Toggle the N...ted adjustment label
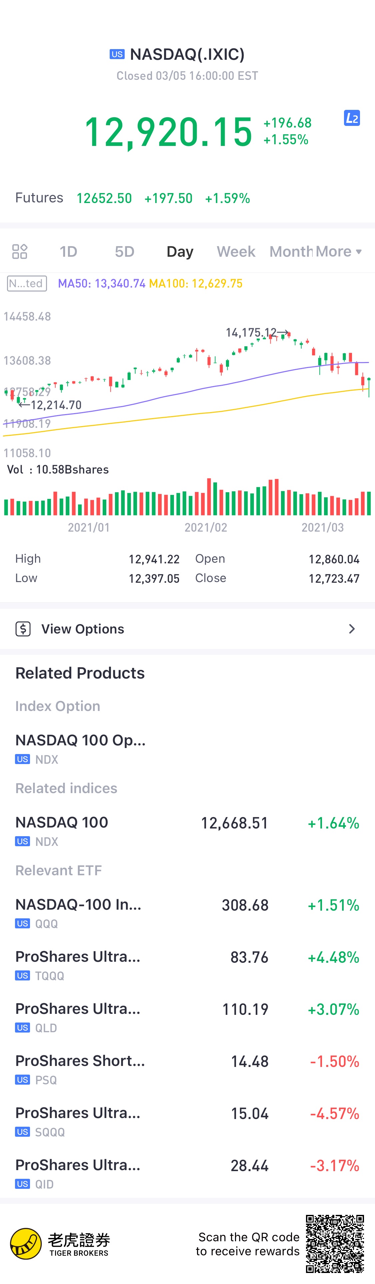 (x=27, y=284)
